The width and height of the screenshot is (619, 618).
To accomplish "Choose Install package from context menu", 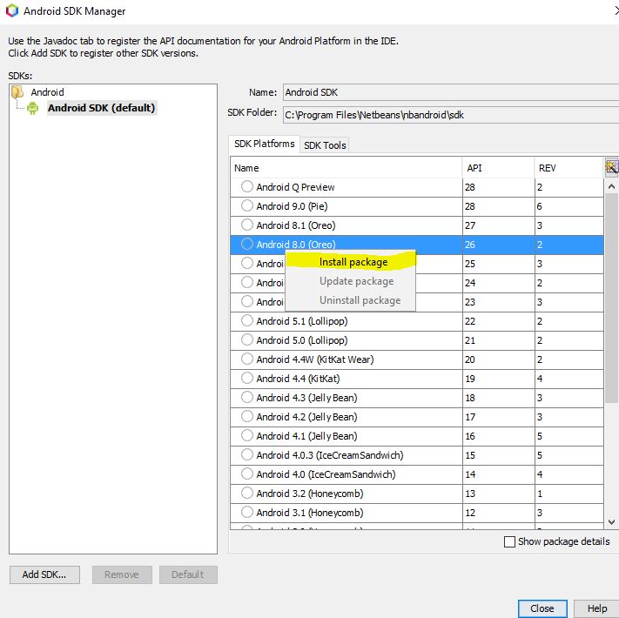I will click(351, 262).
